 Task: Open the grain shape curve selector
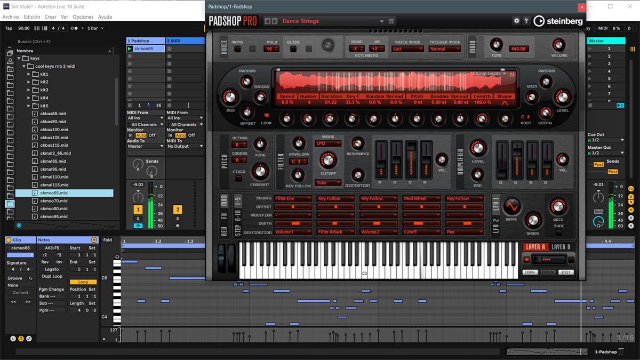tap(505, 102)
